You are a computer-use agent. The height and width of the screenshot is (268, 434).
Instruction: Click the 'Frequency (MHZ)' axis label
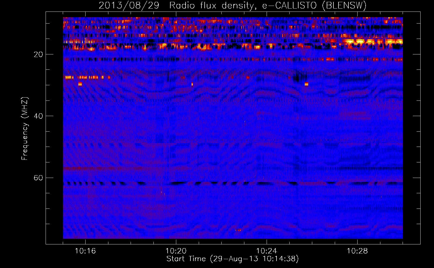(24, 129)
